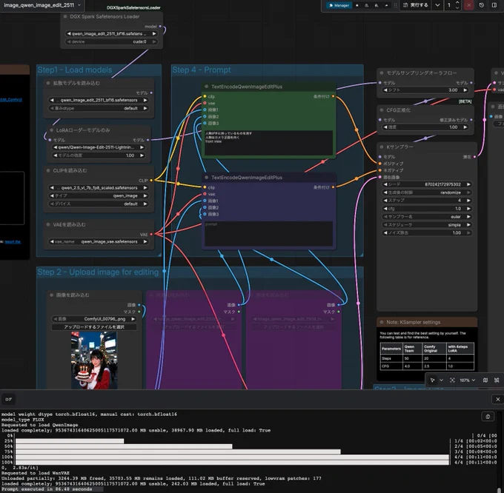Image resolution: width=504 pixels, height=493 pixels.
Task: Click the シフト 3.00 value field
Action: pos(425,90)
